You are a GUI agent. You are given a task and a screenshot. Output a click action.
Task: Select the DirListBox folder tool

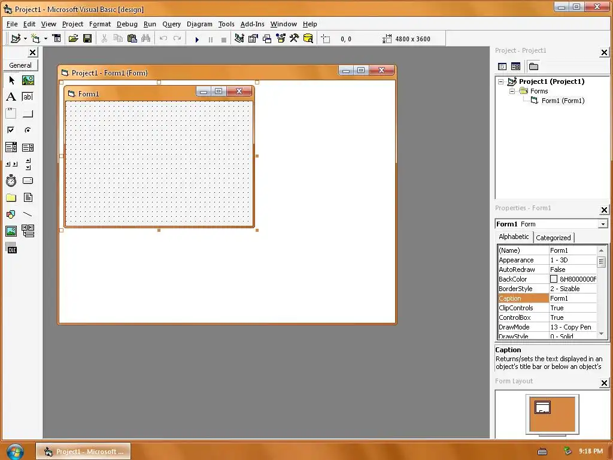tap(11, 198)
